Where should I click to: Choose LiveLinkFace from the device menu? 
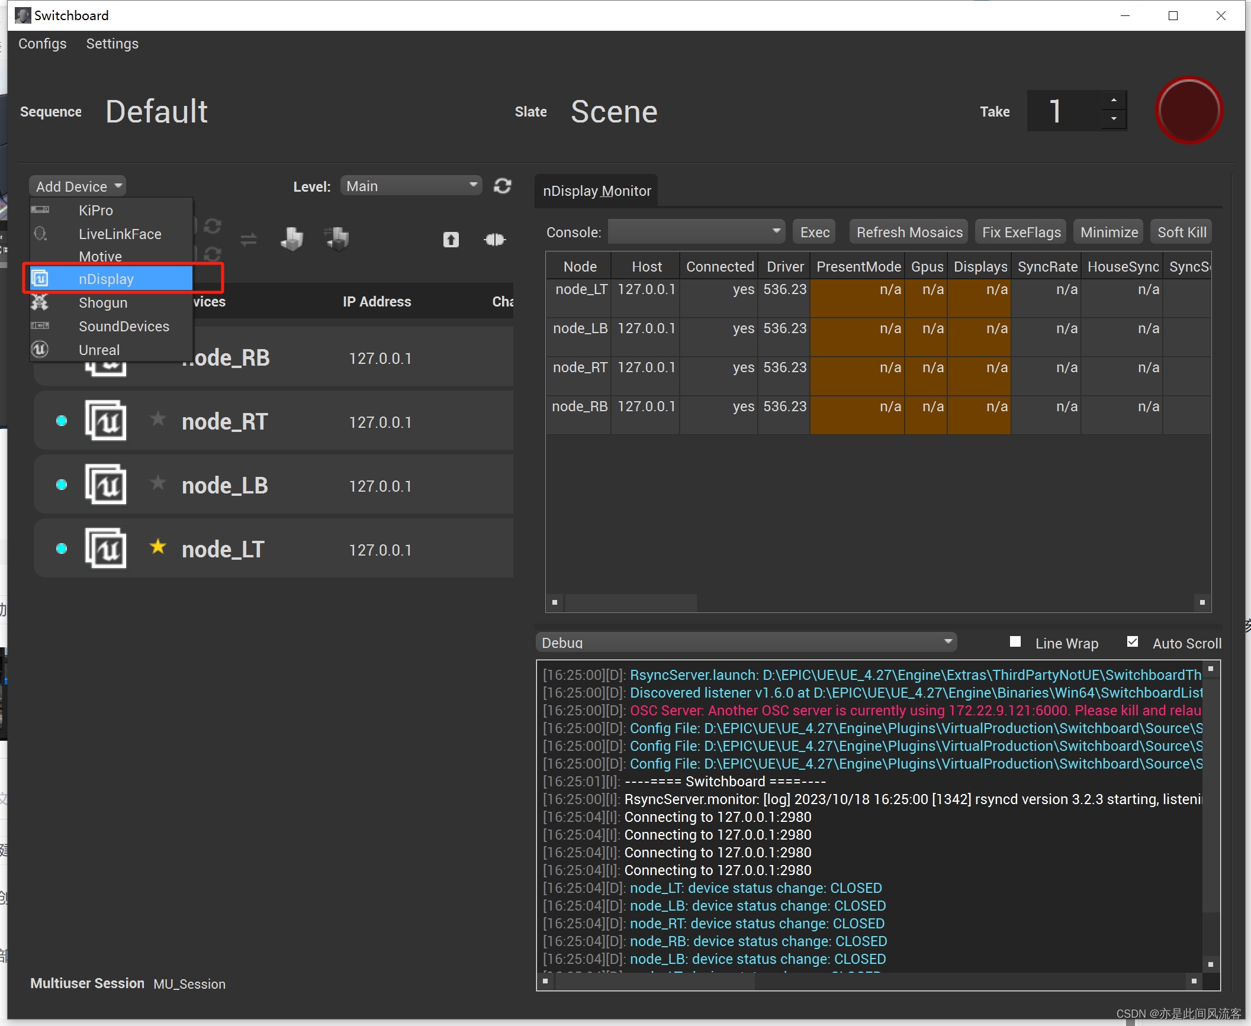(120, 234)
